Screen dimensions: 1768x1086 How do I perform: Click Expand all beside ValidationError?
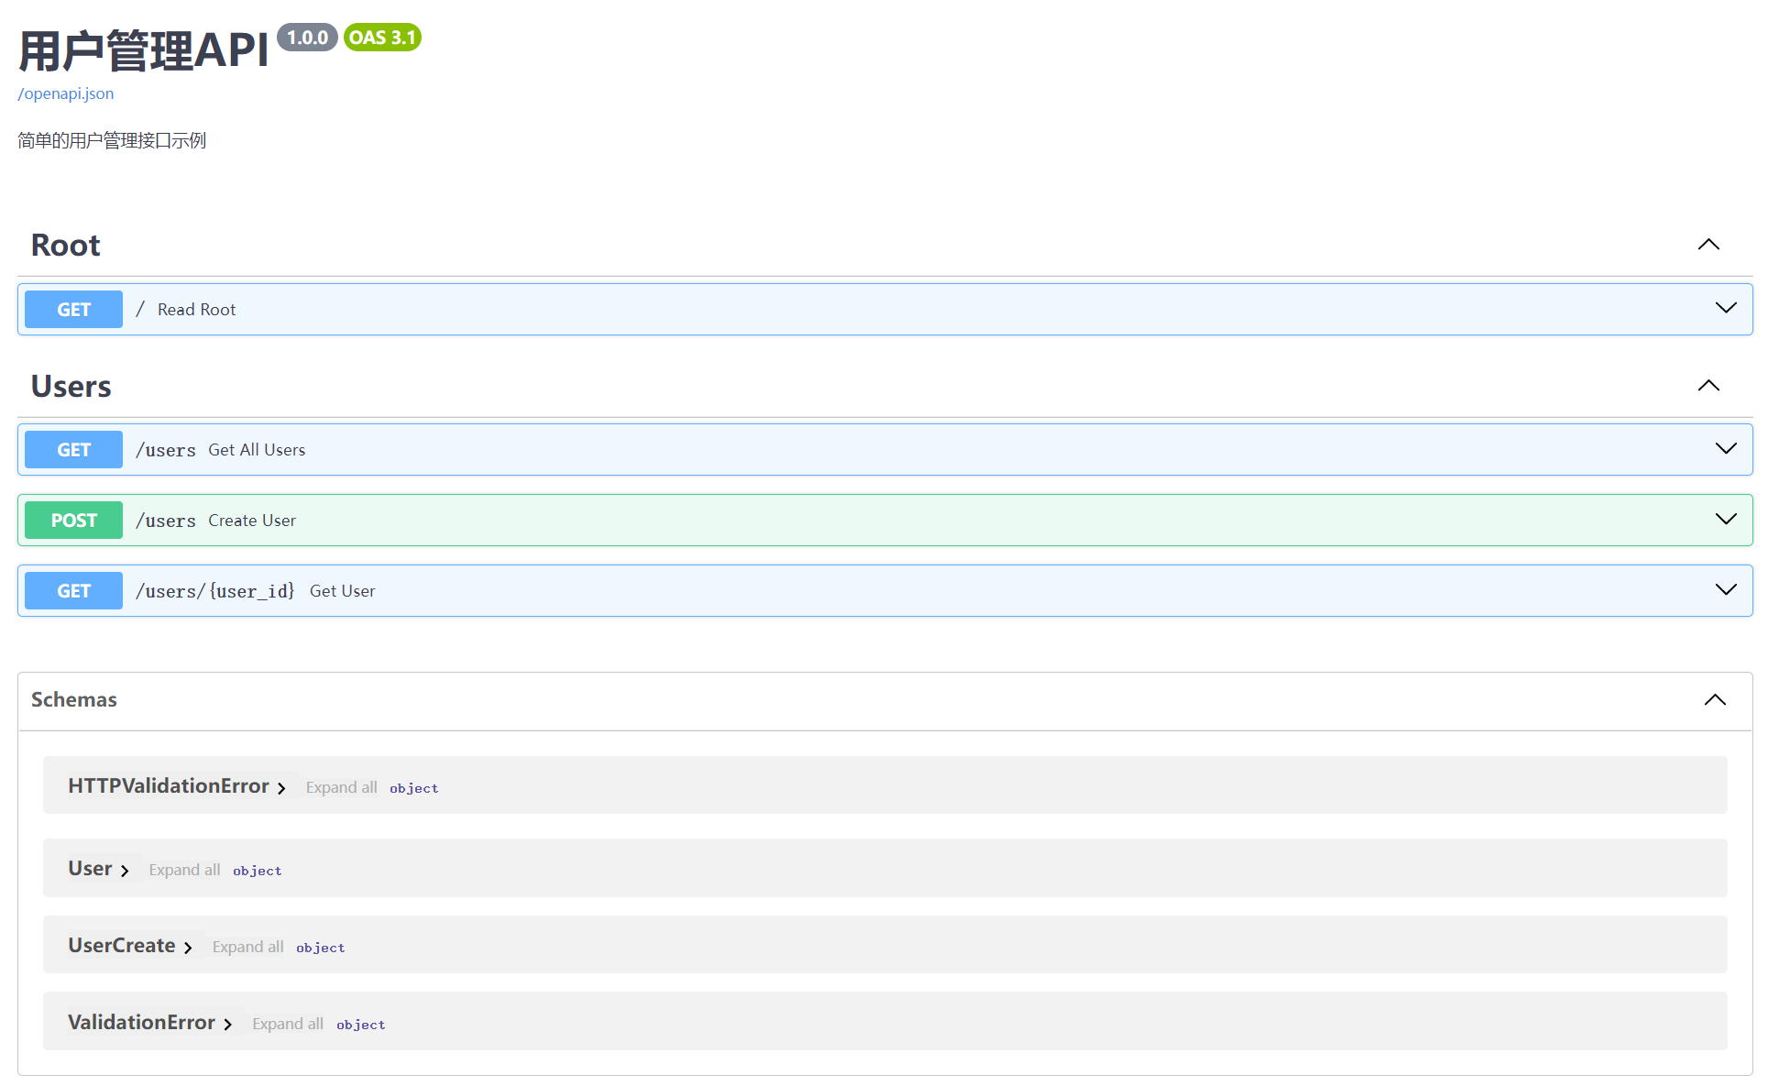click(x=288, y=1025)
